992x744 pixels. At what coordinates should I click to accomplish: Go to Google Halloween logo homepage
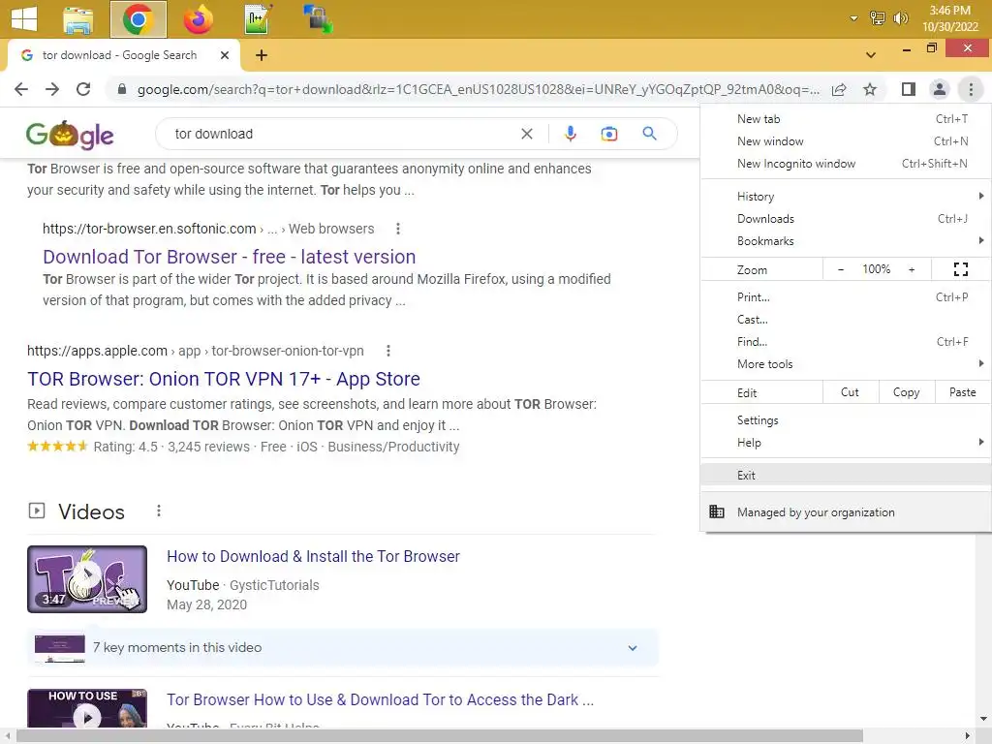70,134
